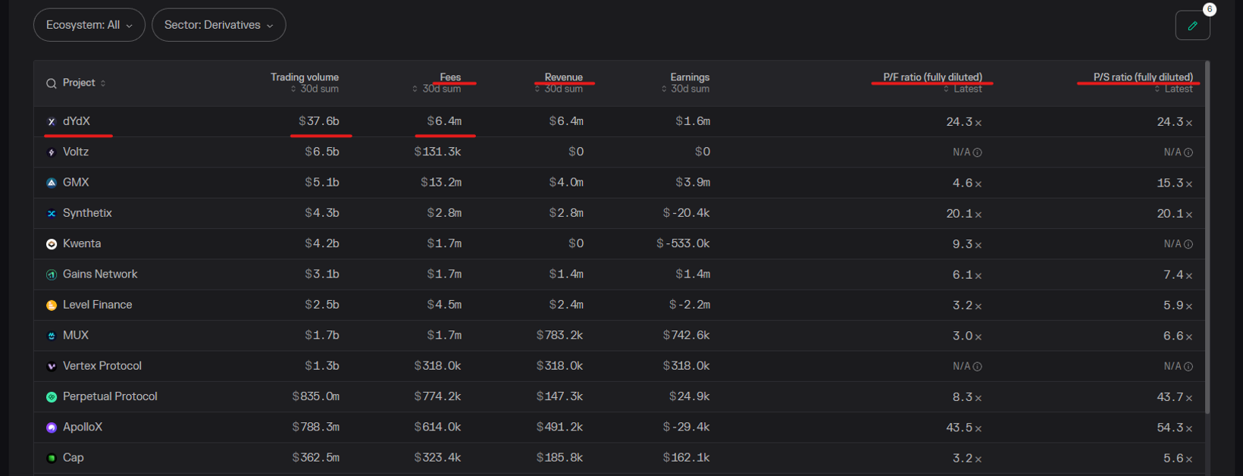Viewport: 1243px width, 476px height.
Task: Open the ApolloX project link
Action: point(83,427)
